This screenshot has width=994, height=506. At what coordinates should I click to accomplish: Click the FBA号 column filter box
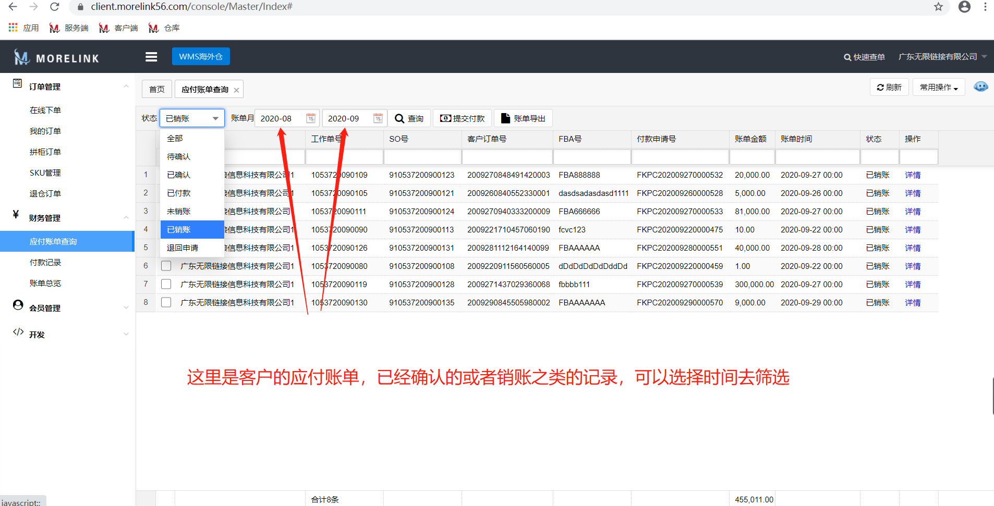pos(592,156)
